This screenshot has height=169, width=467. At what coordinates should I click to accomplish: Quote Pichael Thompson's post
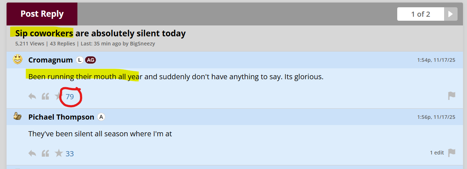coord(45,153)
